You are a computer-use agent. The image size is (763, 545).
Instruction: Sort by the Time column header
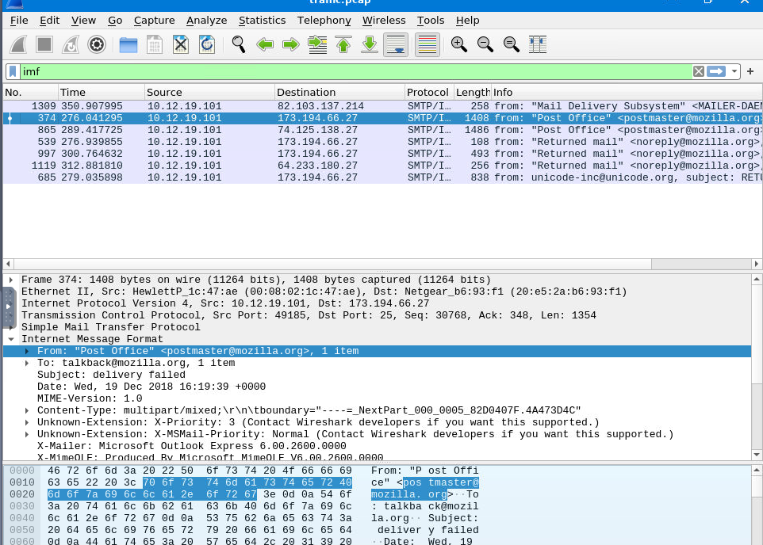(102, 93)
